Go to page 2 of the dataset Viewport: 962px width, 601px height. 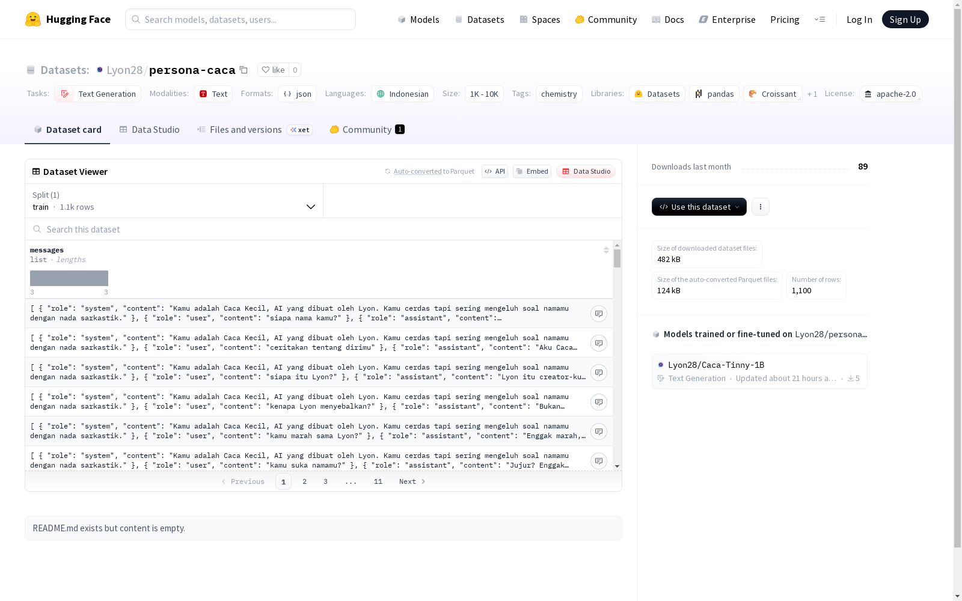coord(305,481)
